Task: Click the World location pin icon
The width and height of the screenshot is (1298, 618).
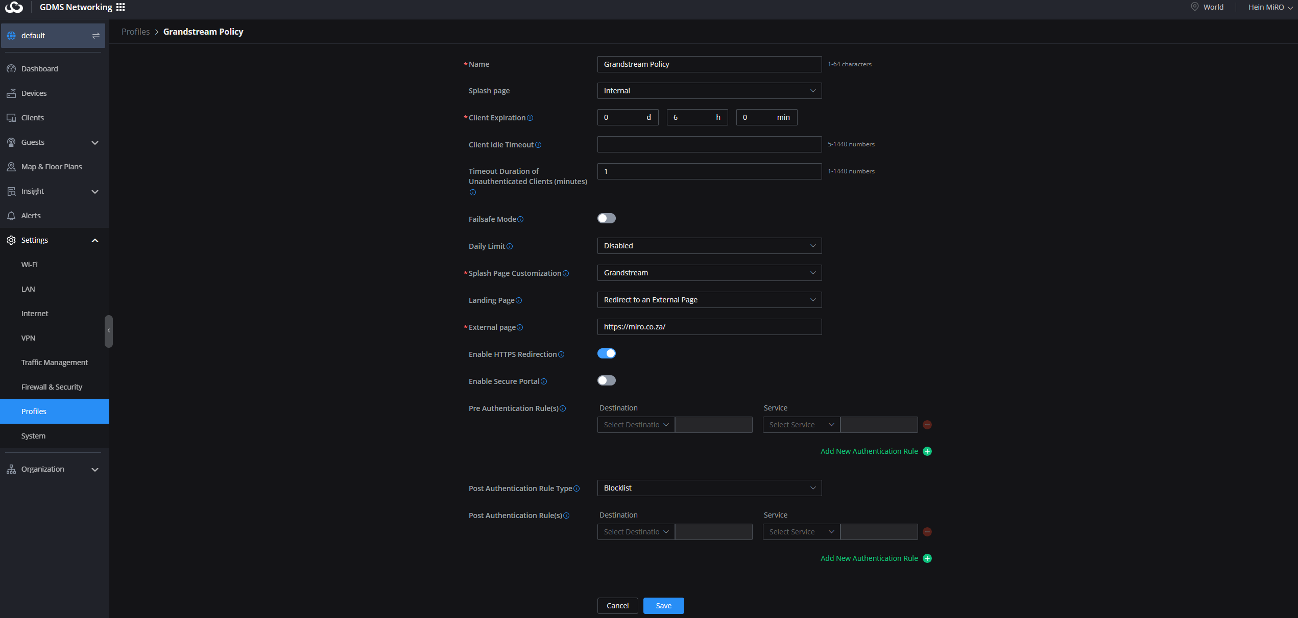Action: [1194, 7]
